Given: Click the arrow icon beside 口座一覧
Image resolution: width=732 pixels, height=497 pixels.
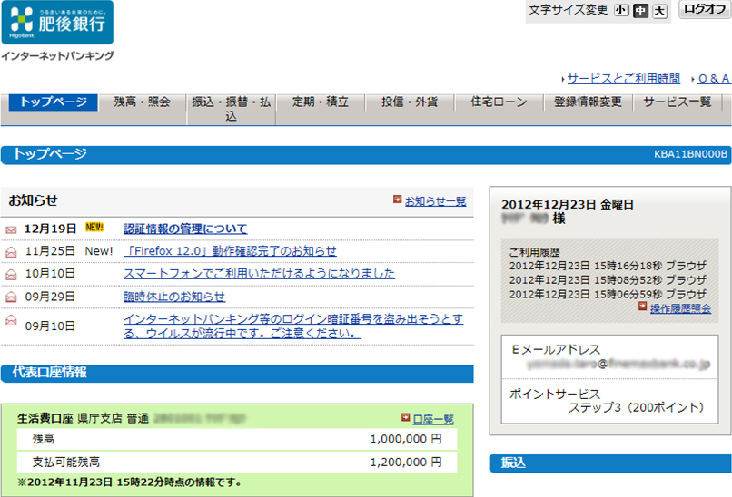Looking at the screenshot, I should click(405, 418).
